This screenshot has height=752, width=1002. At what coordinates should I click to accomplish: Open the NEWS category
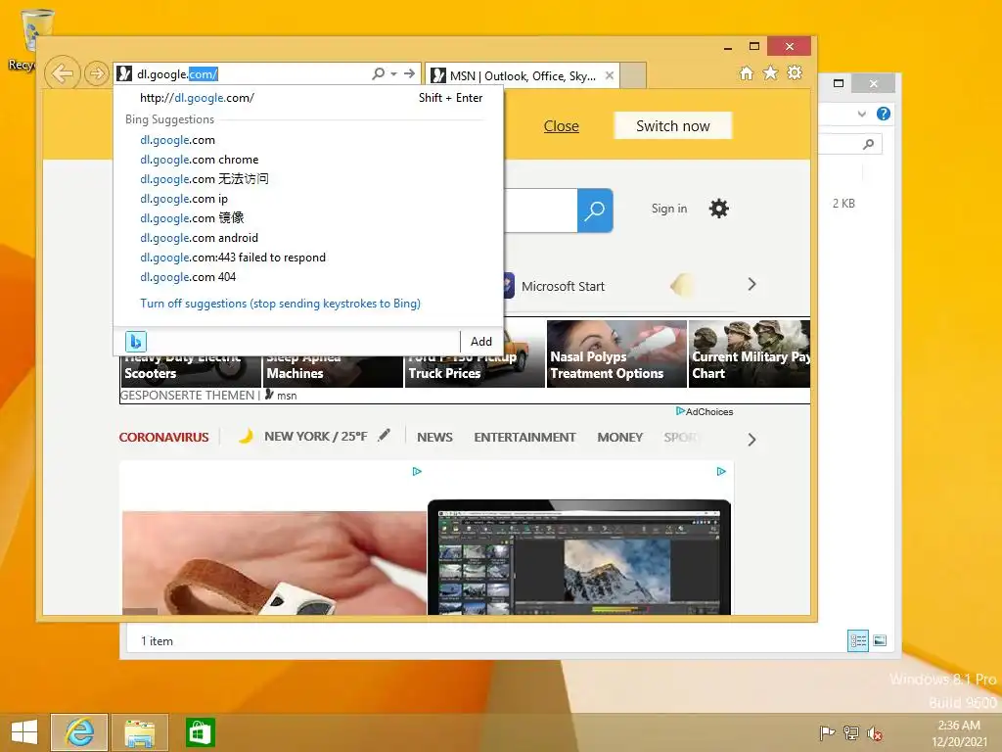[x=434, y=438]
